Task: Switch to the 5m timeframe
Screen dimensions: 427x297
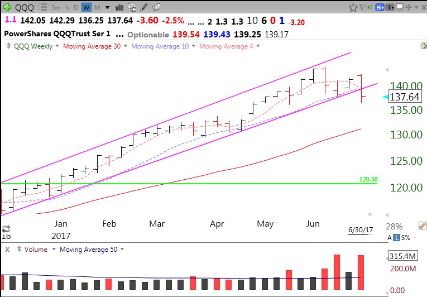Action: click(x=56, y=8)
